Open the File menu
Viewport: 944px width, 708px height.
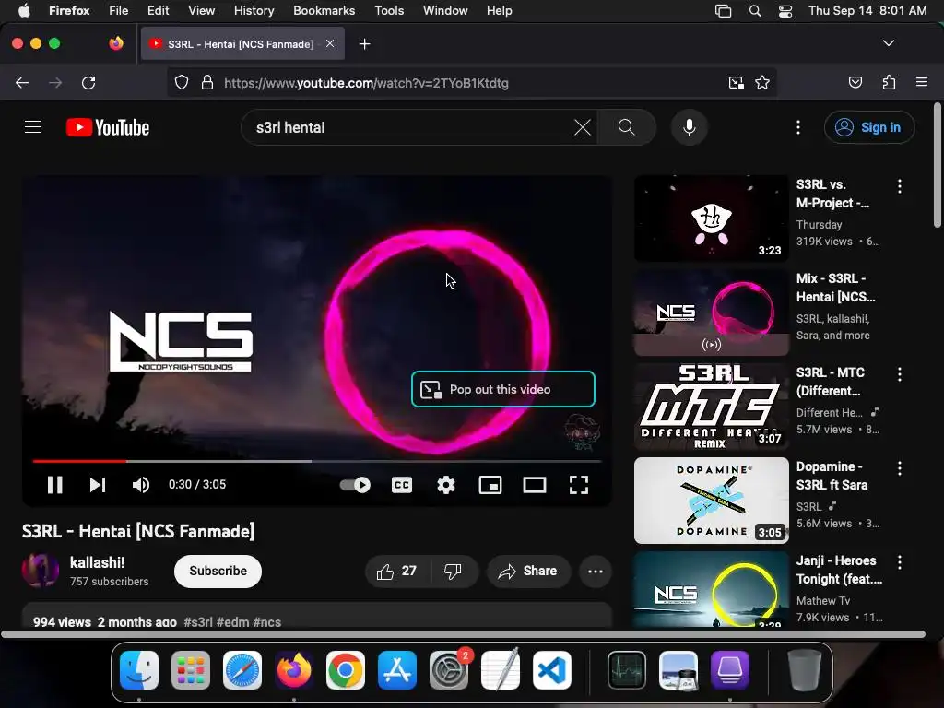click(118, 10)
